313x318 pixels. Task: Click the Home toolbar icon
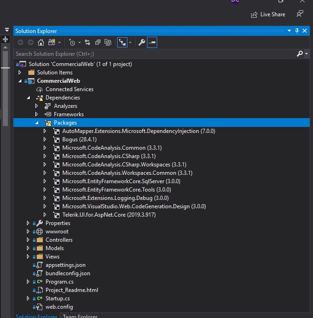coord(41,42)
